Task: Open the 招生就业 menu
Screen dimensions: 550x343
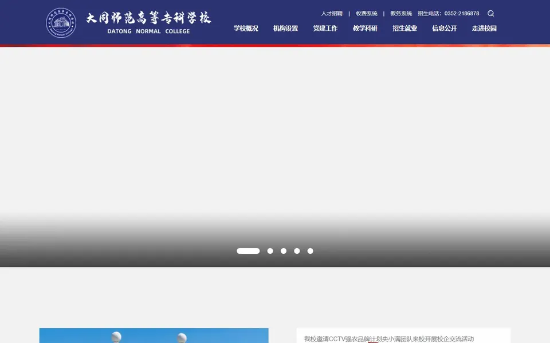Action: (x=405, y=29)
